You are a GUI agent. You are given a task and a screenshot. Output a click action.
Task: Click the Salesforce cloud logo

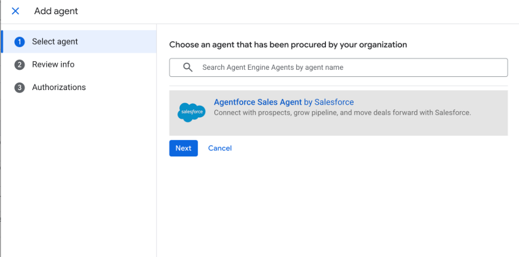coord(191,112)
